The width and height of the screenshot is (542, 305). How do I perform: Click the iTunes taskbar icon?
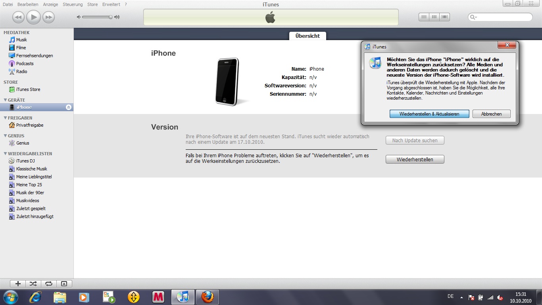click(183, 297)
